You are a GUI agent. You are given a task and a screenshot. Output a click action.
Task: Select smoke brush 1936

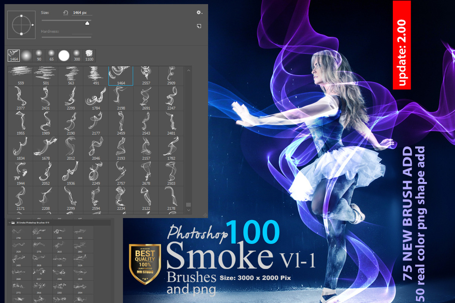(71, 173)
